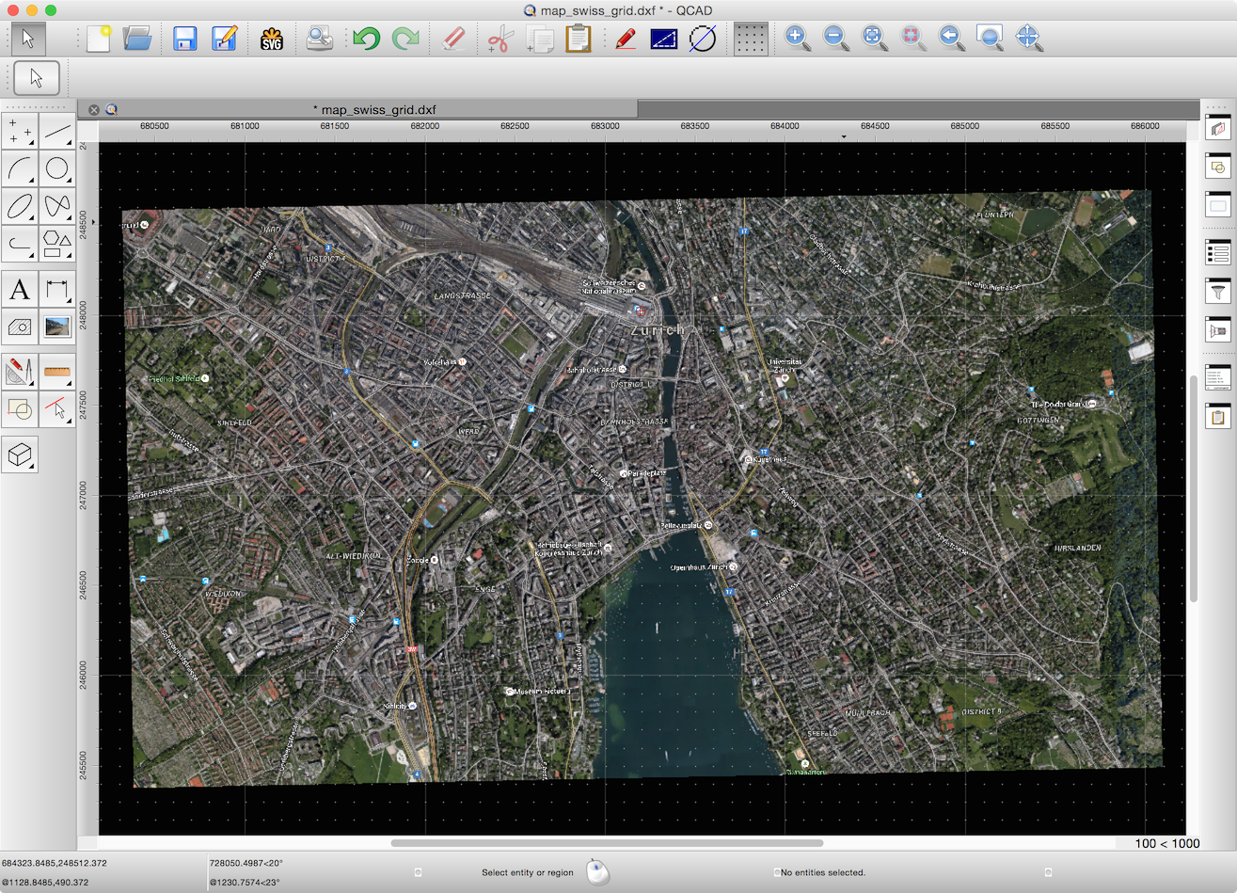
Task: Select the isometric projection tool
Action: tap(19, 454)
